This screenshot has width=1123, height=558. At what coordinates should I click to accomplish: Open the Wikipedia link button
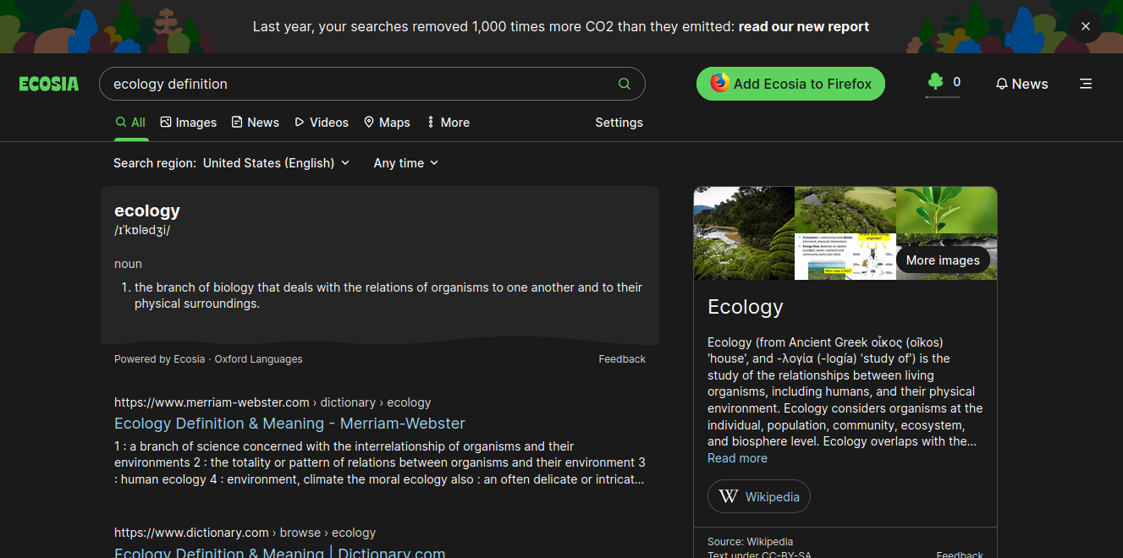759,496
